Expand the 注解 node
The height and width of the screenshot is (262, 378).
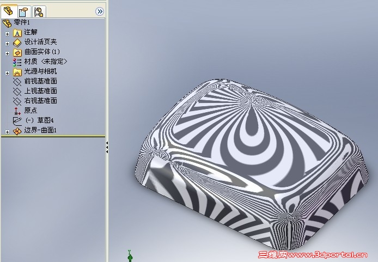pyautogui.click(x=7, y=34)
